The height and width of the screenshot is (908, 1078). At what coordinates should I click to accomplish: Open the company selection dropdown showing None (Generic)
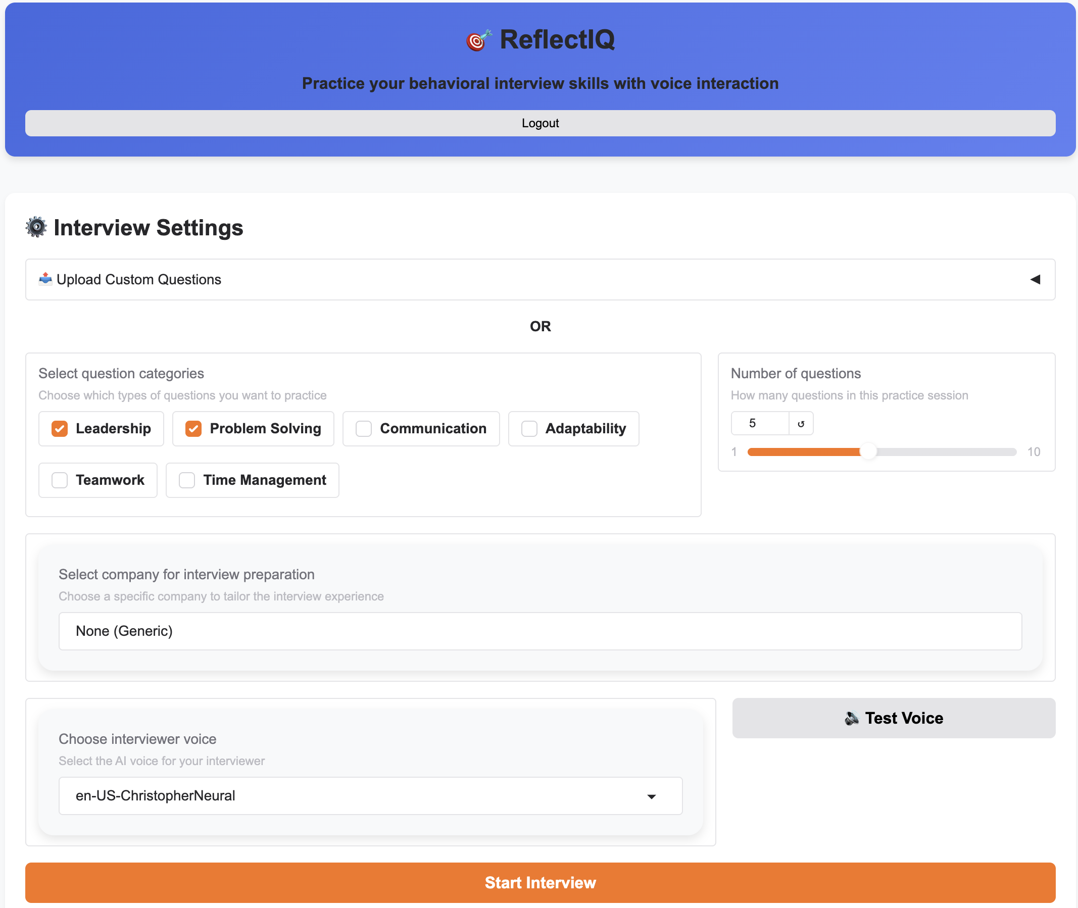[x=541, y=631]
